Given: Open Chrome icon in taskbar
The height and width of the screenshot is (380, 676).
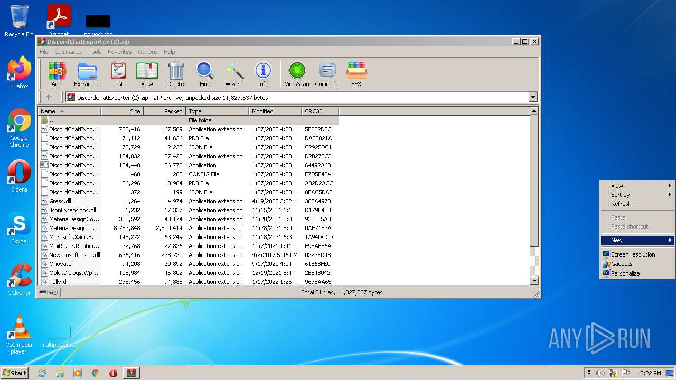Looking at the screenshot, I should coord(96,373).
